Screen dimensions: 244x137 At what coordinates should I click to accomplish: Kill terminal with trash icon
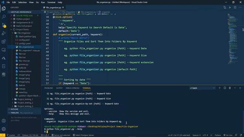(x=230, y=88)
